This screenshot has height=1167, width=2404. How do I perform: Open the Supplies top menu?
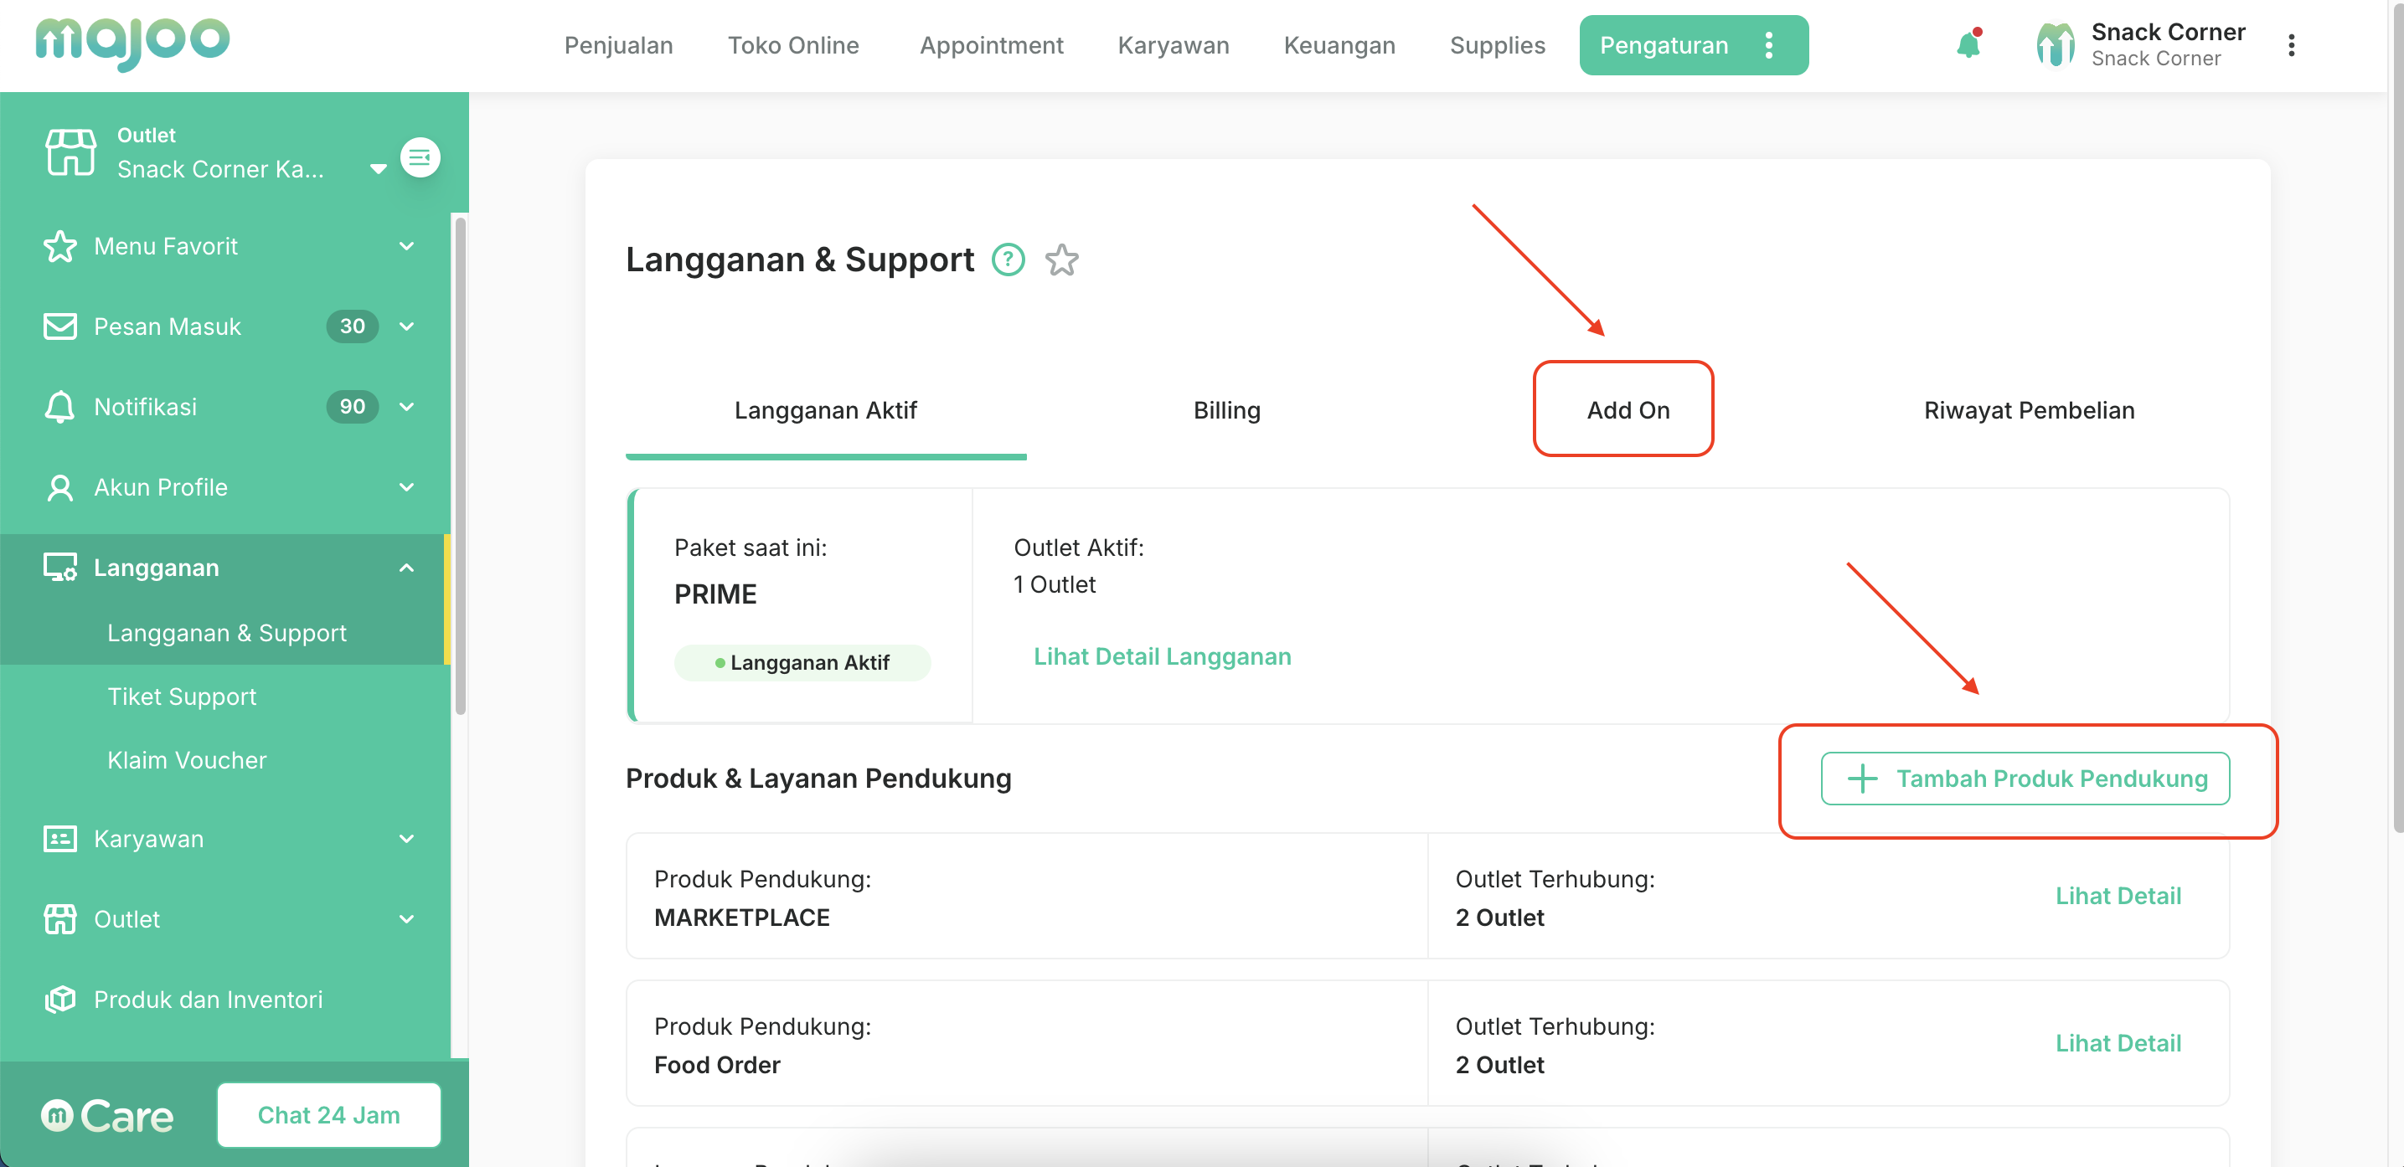pos(1497,44)
